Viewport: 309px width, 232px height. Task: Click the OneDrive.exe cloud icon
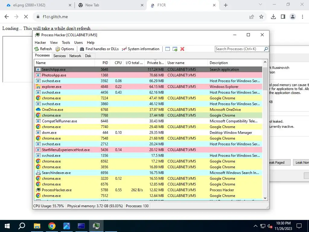coord(38,109)
